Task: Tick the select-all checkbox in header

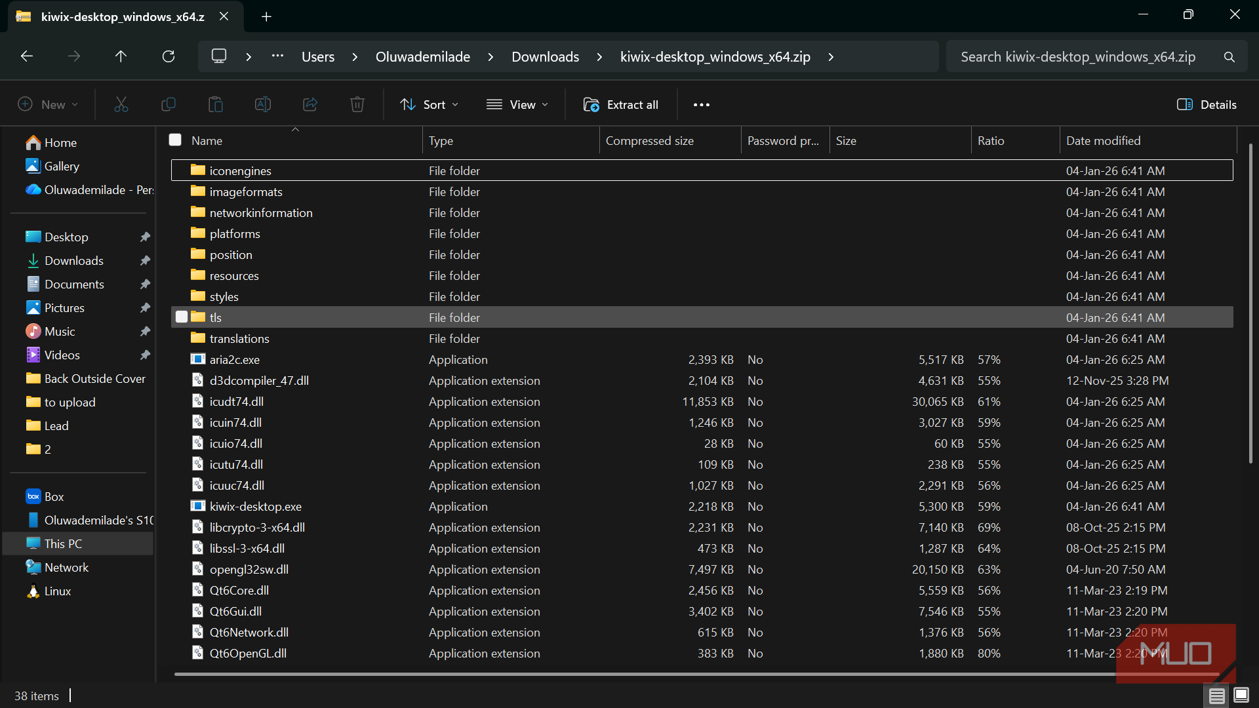Action: pos(175,140)
